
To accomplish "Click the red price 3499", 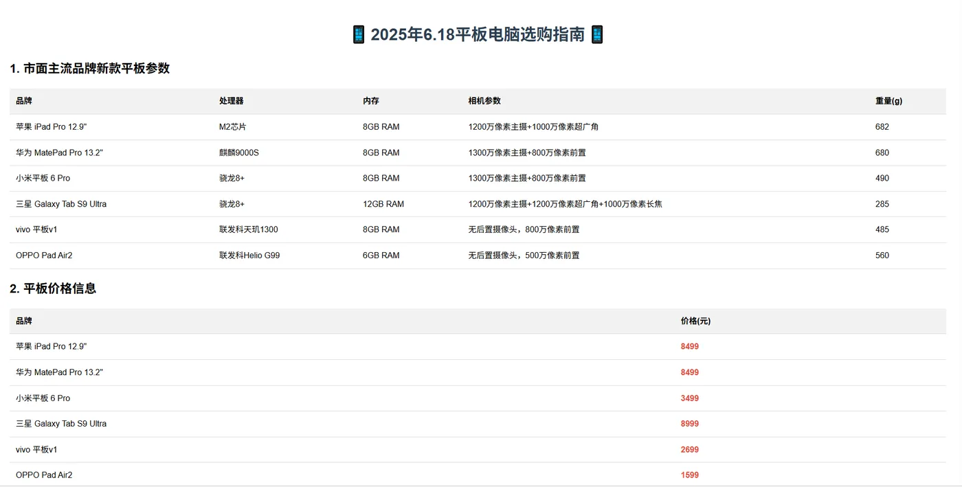I will click(690, 398).
